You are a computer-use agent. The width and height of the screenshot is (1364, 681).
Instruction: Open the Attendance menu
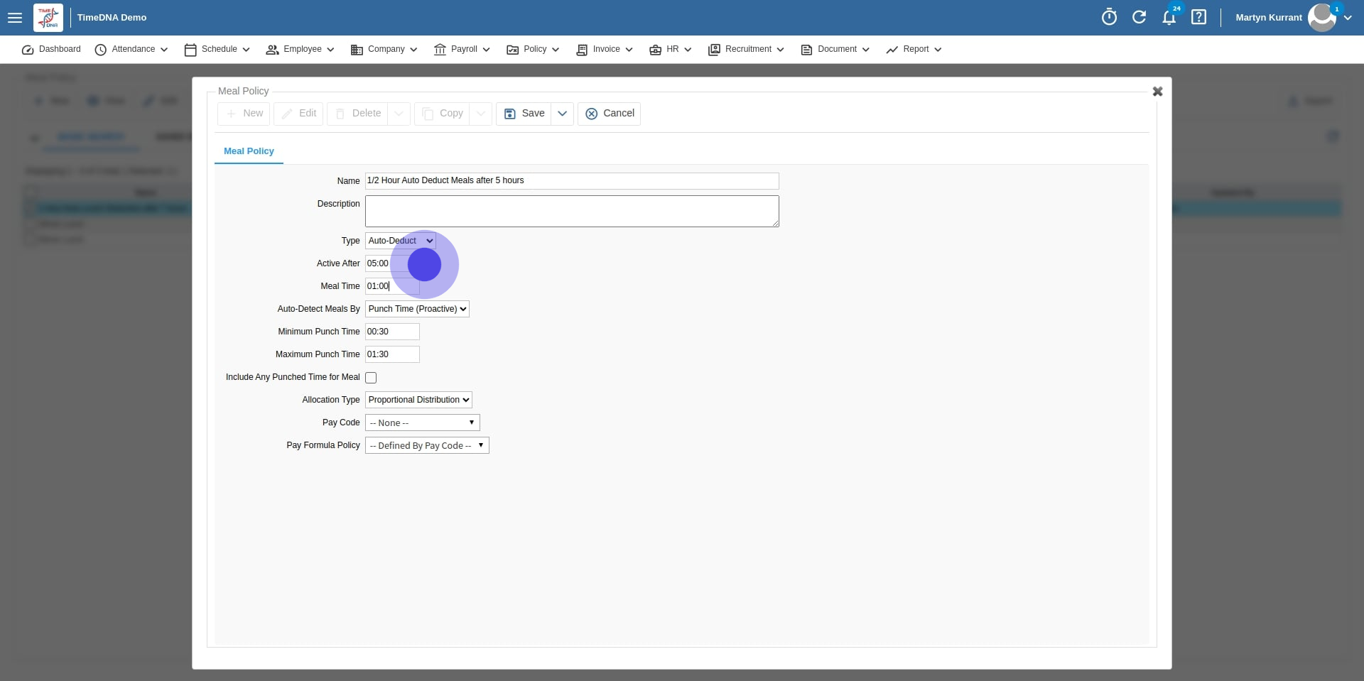point(131,50)
